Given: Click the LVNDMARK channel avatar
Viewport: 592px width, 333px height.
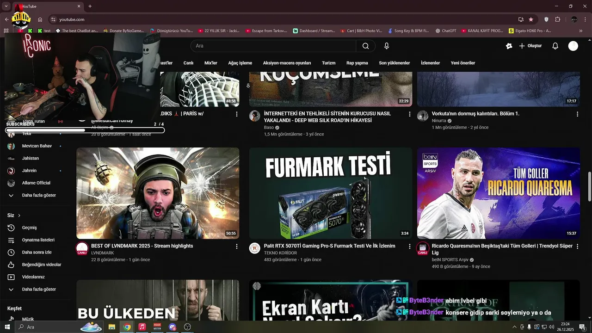Looking at the screenshot, I should click(82, 248).
